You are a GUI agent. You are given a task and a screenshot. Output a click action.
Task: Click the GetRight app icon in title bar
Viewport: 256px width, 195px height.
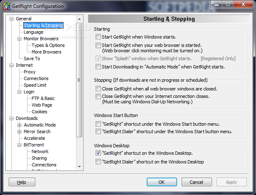(7, 6)
